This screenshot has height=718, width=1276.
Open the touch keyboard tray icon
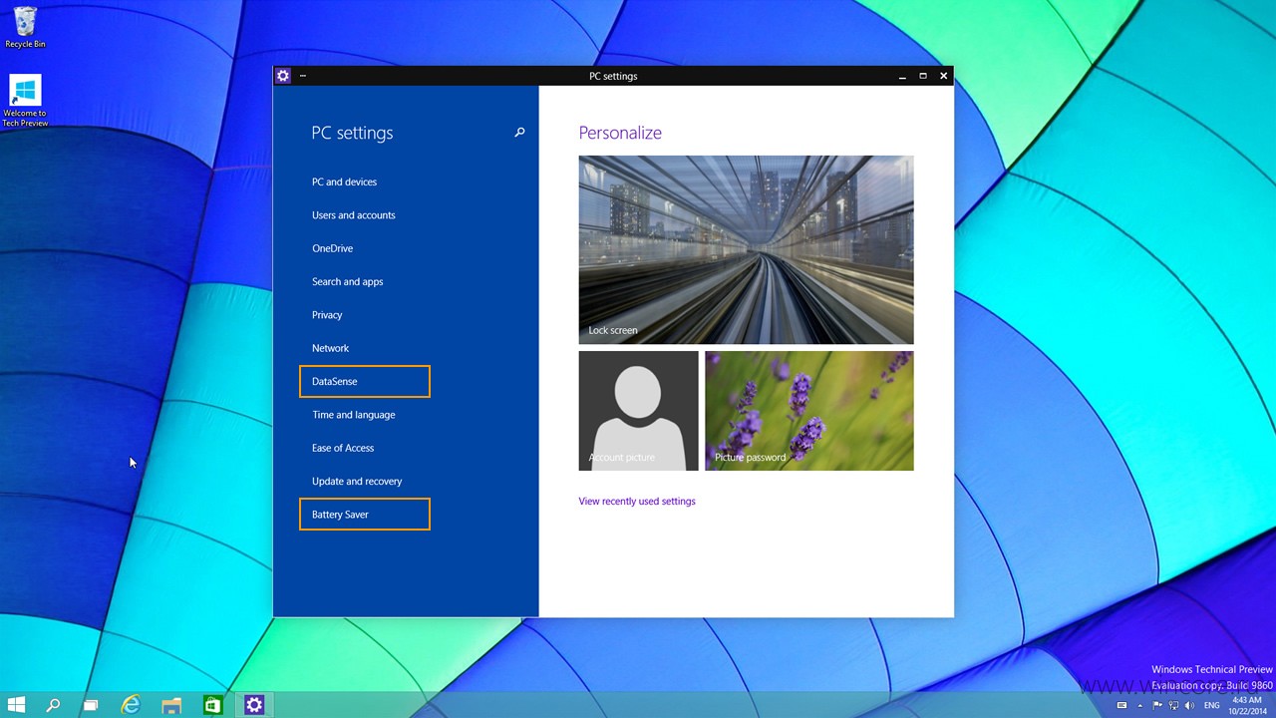click(x=1121, y=705)
